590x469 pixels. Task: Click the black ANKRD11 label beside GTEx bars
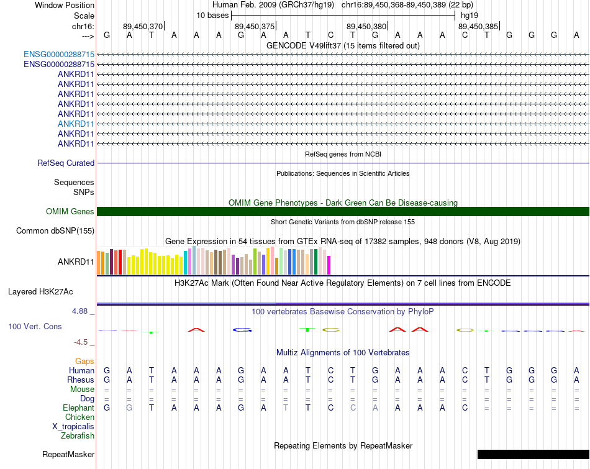point(76,262)
